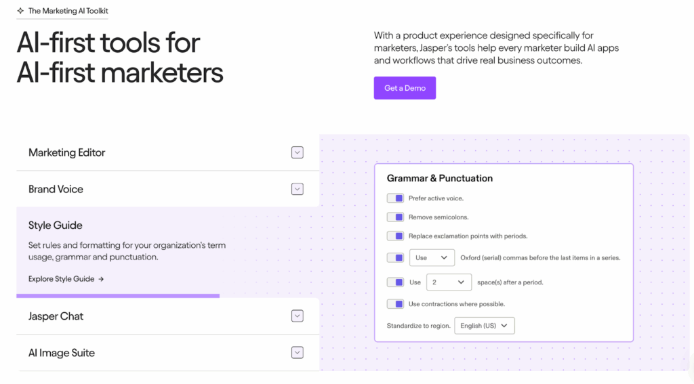
Task: Select the Style Guide tab heading
Action: [x=56, y=225]
